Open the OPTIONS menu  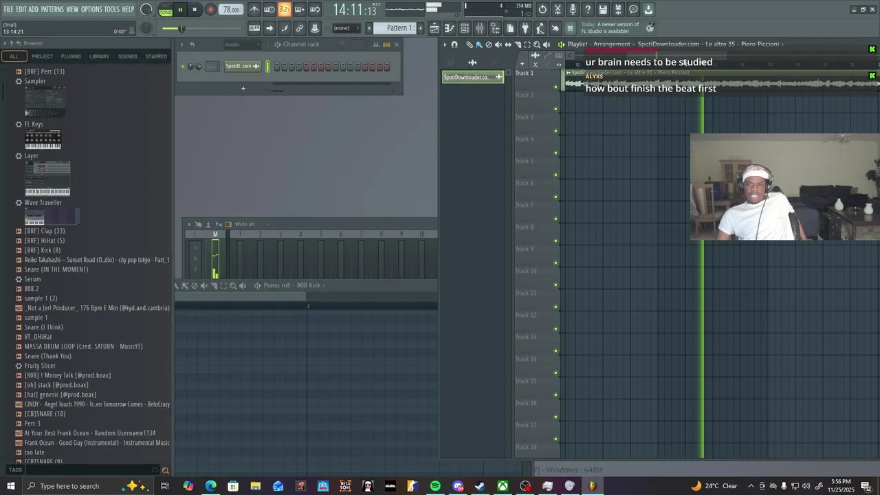91,10
